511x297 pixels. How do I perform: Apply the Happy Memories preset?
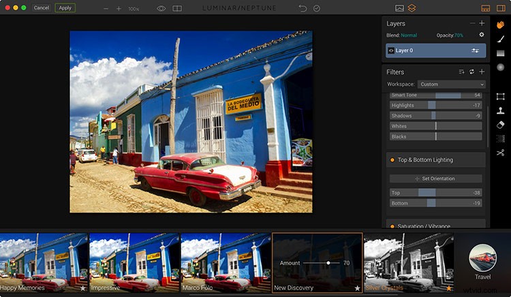click(x=44, y=262)
